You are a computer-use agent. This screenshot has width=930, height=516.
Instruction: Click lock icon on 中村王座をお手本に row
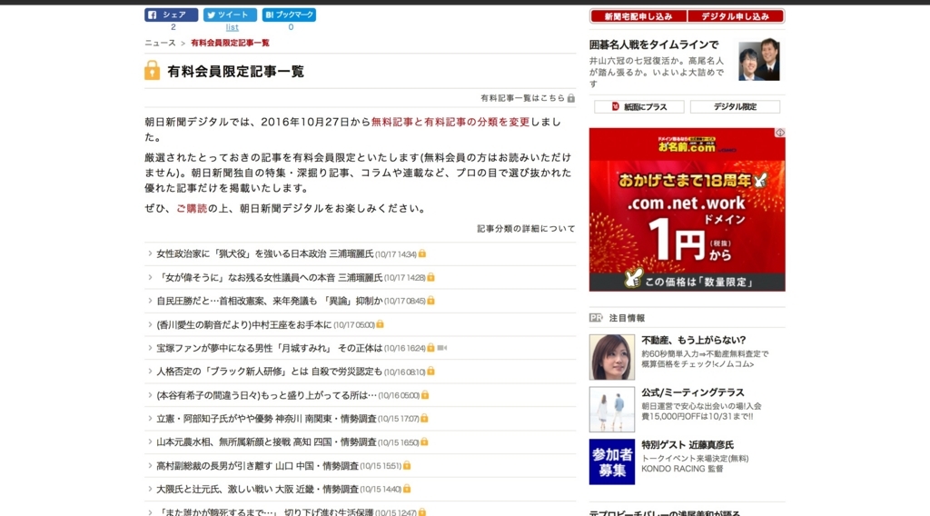[380, 323]
